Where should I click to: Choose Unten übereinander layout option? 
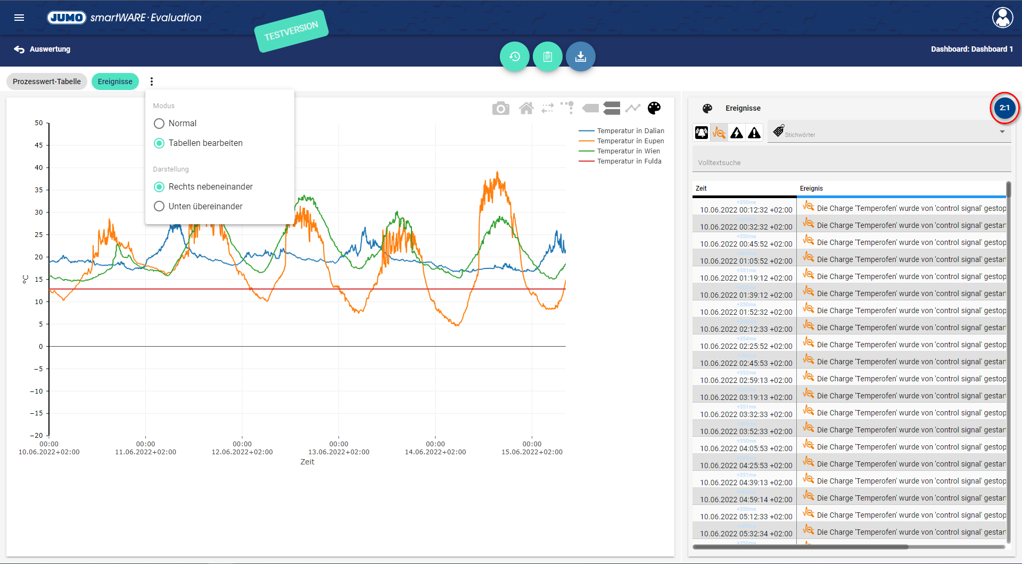(x=159, y=207)
